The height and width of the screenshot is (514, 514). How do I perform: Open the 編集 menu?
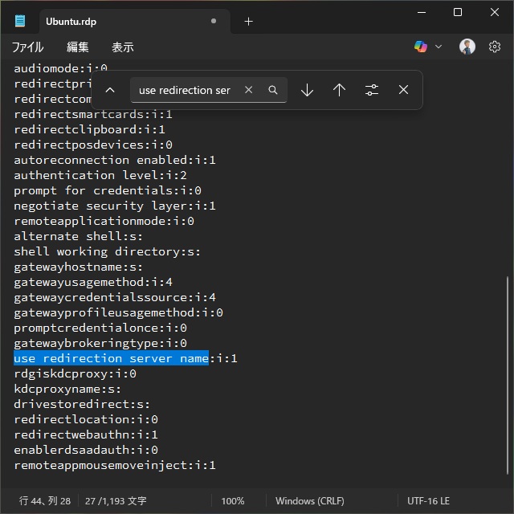point(78,47)
